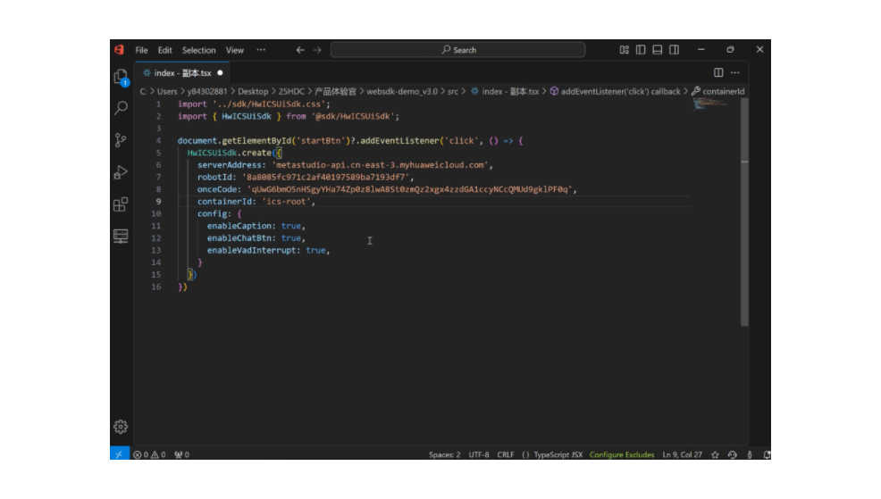Screen dimensions: 881x499
Task: Click the split editor right icon
Action: [718, 72]
